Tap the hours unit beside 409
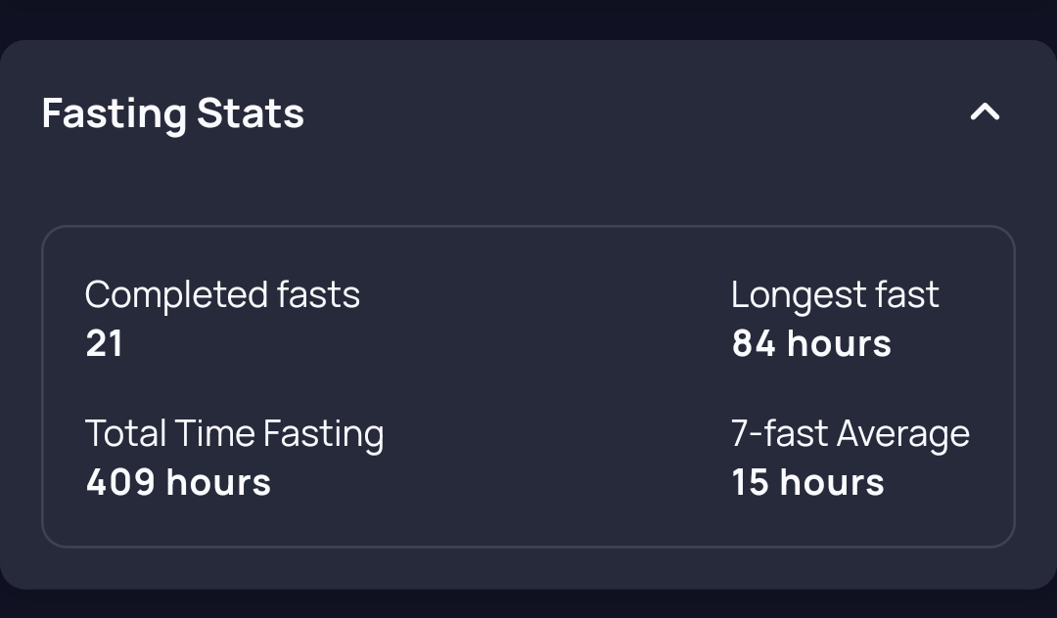Screen dimensions: 1057x618 tap(218, 483)
